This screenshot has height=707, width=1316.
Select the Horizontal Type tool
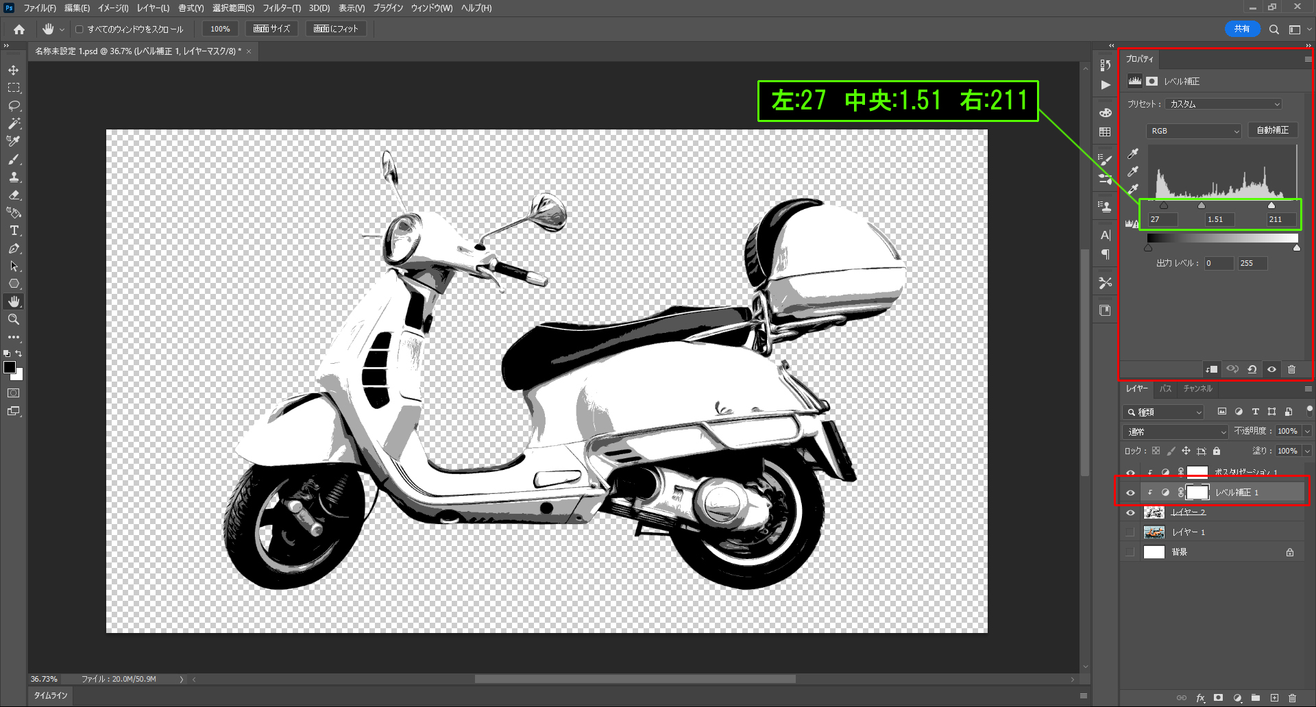(14, 231)
